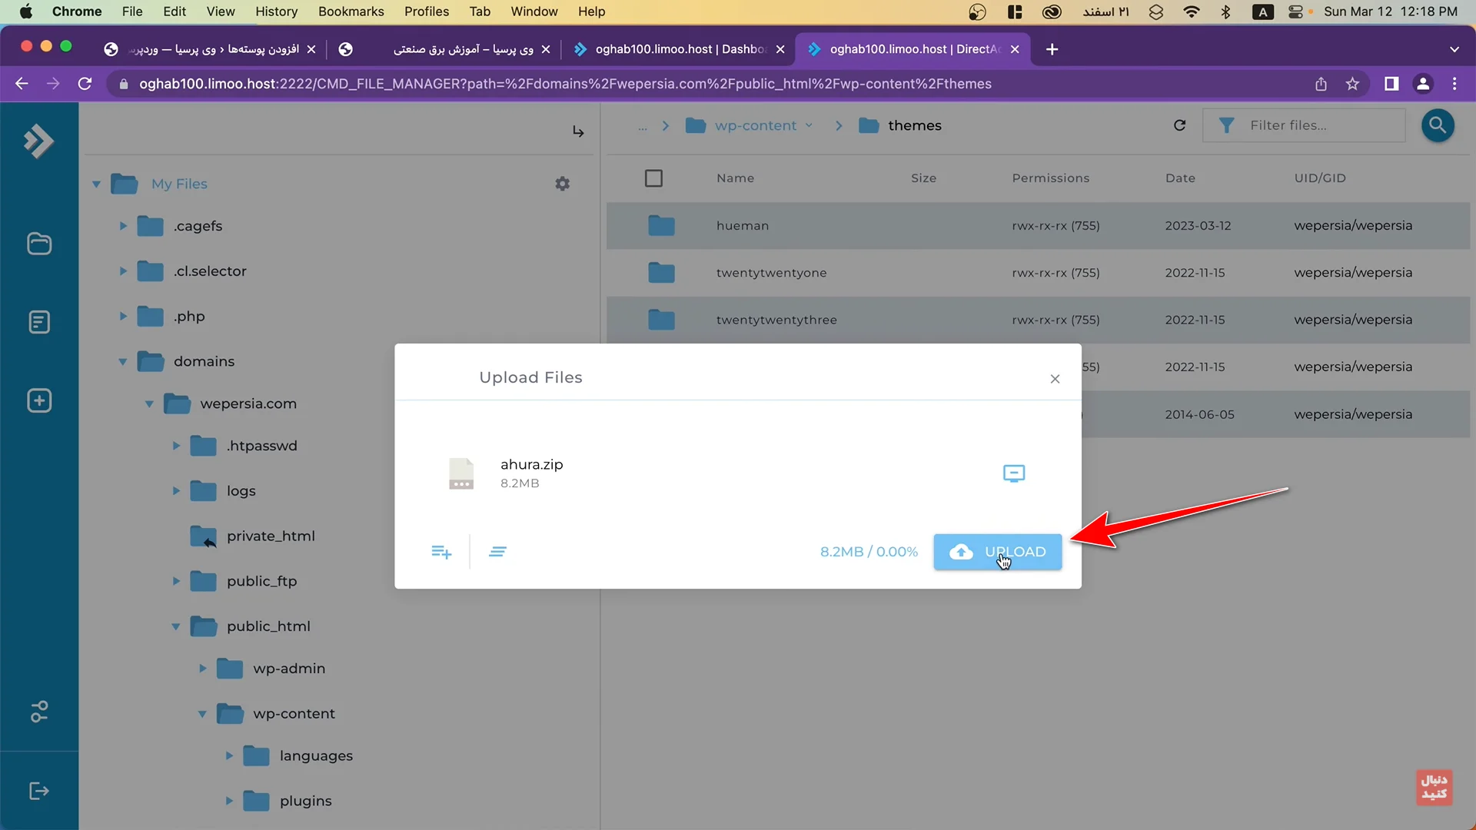The width and height of the screenshot is (1476, 830).
Task: Click the blue search button
Action: pyautogui.click(x=1438, y=125)
